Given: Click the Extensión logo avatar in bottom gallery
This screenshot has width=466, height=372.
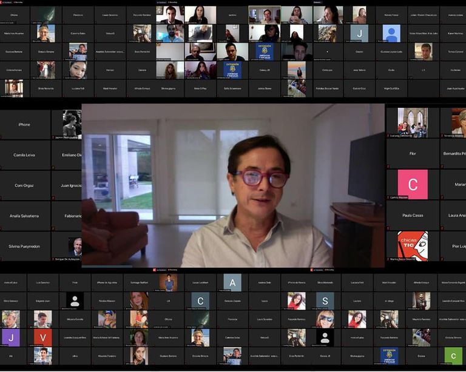Looking at the screenshot, I should coord(390,356).
